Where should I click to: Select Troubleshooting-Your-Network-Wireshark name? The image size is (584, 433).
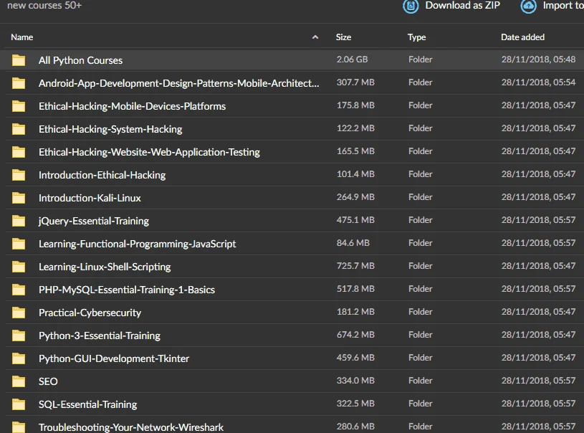(131, 427)
